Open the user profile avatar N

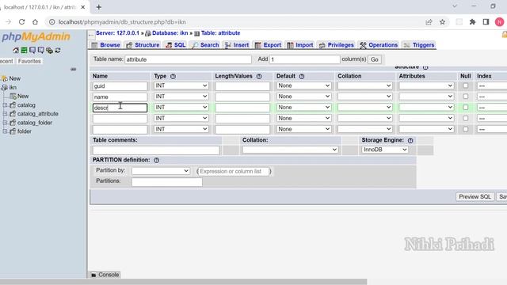[x=499, y=22]
